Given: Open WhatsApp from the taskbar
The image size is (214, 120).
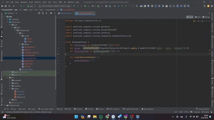Looking at the screenshot, I should pyautogui.click(x=101, y=117).
